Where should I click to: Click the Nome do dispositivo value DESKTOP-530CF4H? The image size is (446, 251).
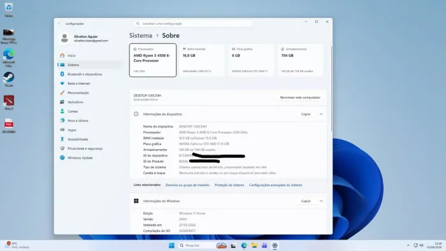coord(192,127)
